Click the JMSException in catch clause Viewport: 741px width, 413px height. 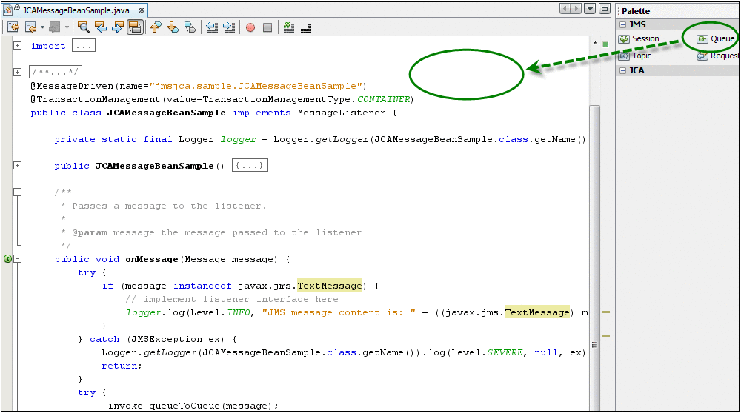[x=166, y=339]
